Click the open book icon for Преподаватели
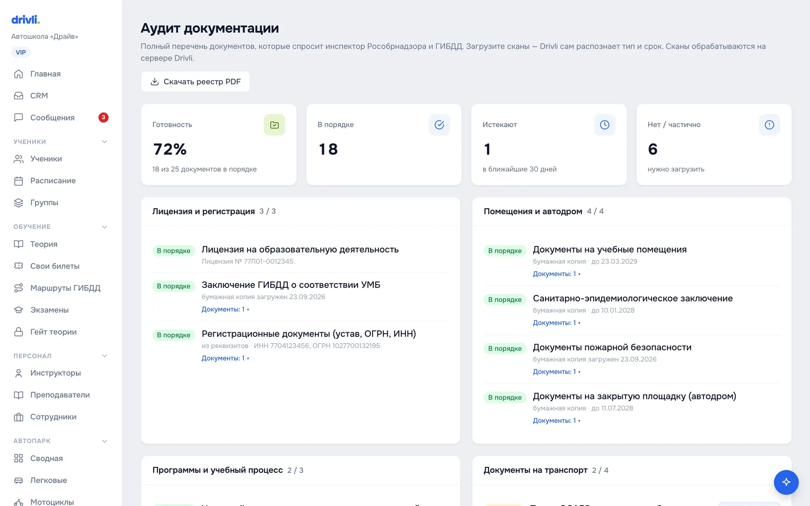The height and width of the screenshot is (506, 810). coord(19,395)
